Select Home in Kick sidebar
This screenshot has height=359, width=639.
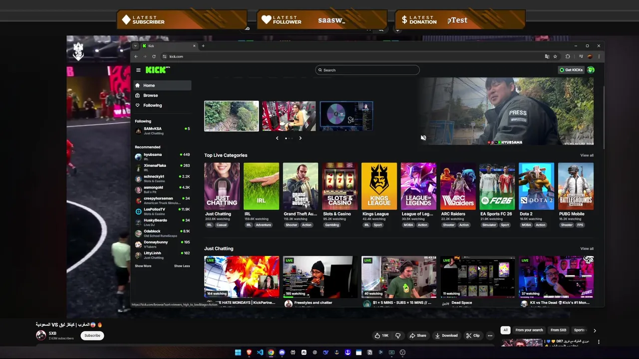click(x=162, y=86)
